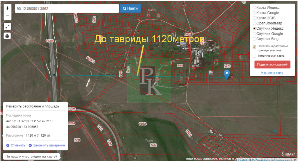Choose OpenStreetMap base layer
The image size is (298, 161).
point(254,23)
